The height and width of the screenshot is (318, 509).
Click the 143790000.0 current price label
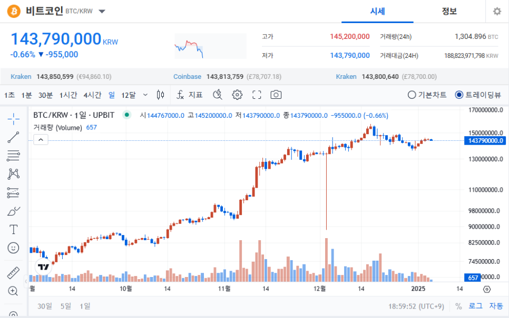(485, 140)
